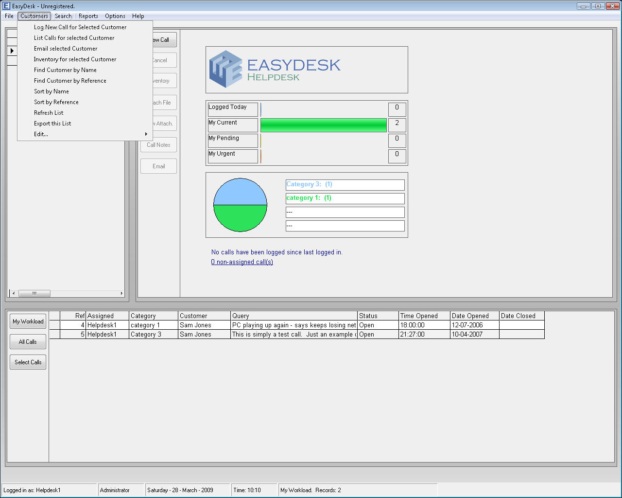
Task: Choose Refresh List in menu
Action: click(85, 113)
